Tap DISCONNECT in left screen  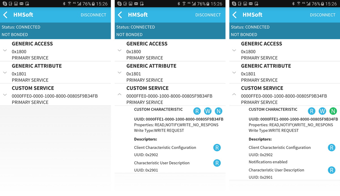[x=93, y=15]
